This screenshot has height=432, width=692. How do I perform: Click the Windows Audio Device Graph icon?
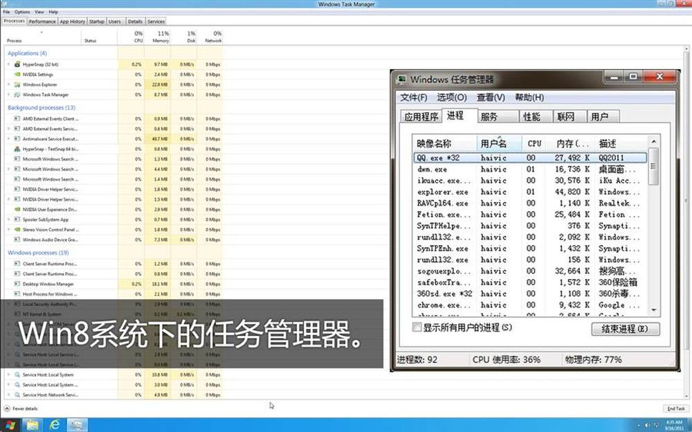[x=17, y=240]
